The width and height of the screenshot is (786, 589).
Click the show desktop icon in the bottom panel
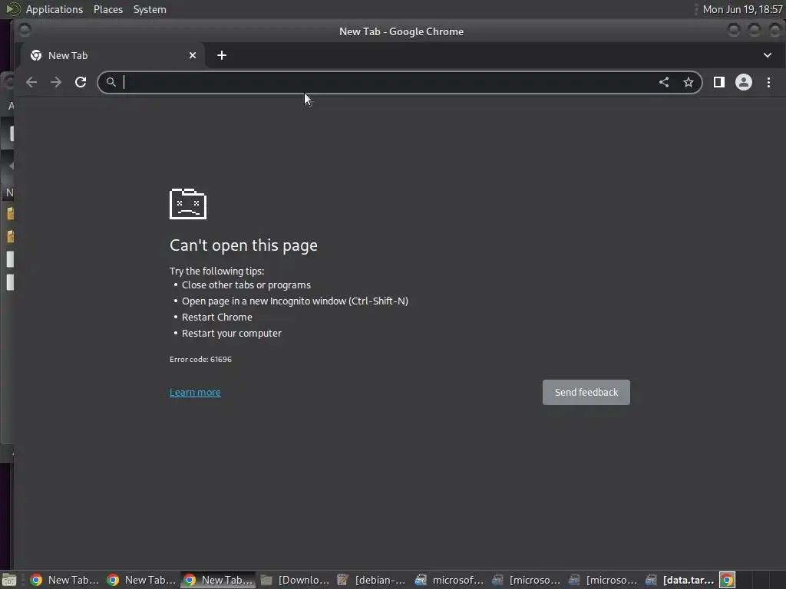point(9,580)
